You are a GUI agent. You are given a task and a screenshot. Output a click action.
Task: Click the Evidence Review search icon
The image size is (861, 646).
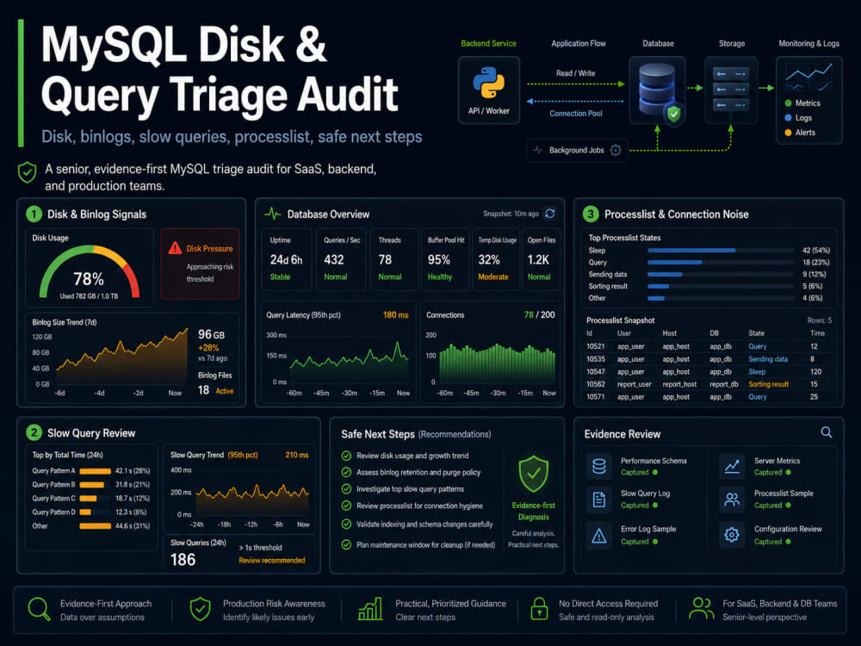pos(827,432)
